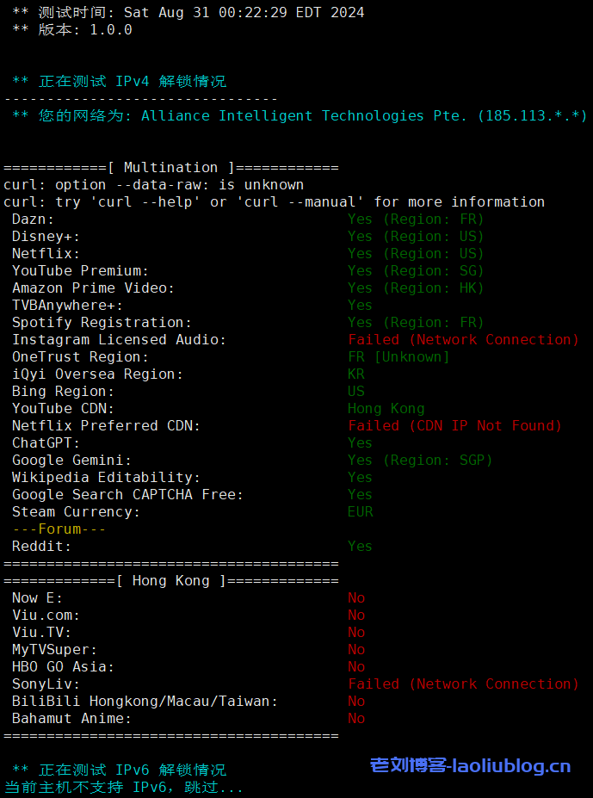Screen dimensions: 593x798
Task: Click the laoliublog.cn watermark link
Action: click(x=471, y=765)
